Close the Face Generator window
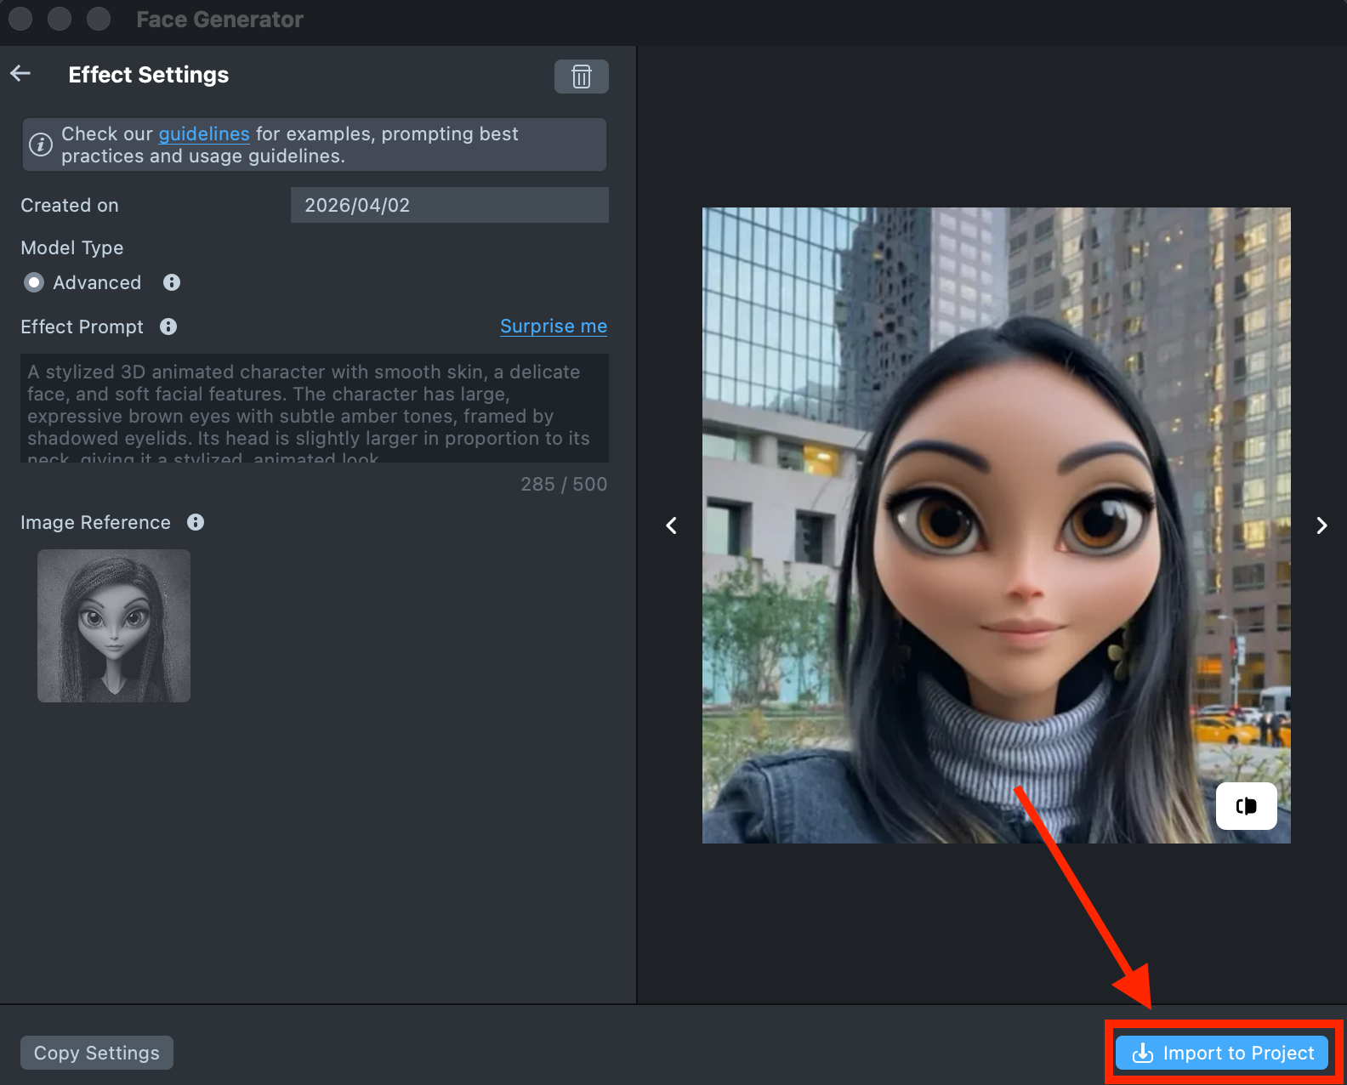 (20, 19)
